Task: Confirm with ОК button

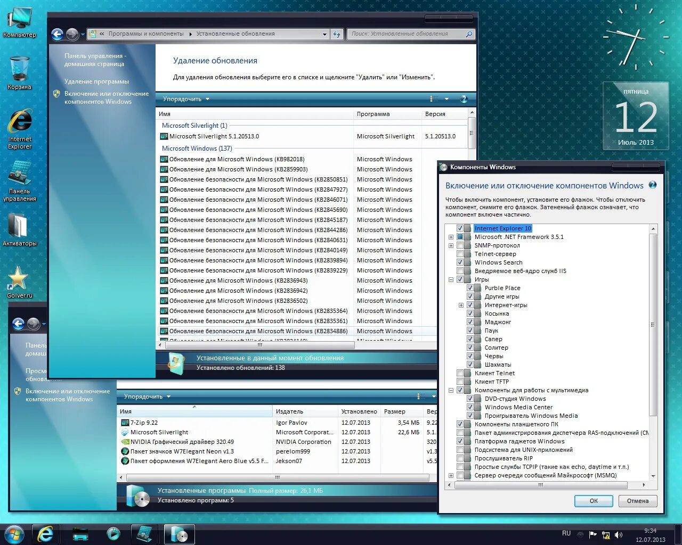Action: 594,501
